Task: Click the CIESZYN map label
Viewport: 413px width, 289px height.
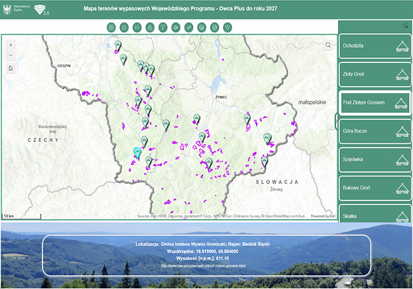Action: (64, 66)
